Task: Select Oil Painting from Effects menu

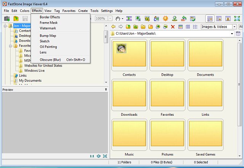Action: tap(48, 47)
